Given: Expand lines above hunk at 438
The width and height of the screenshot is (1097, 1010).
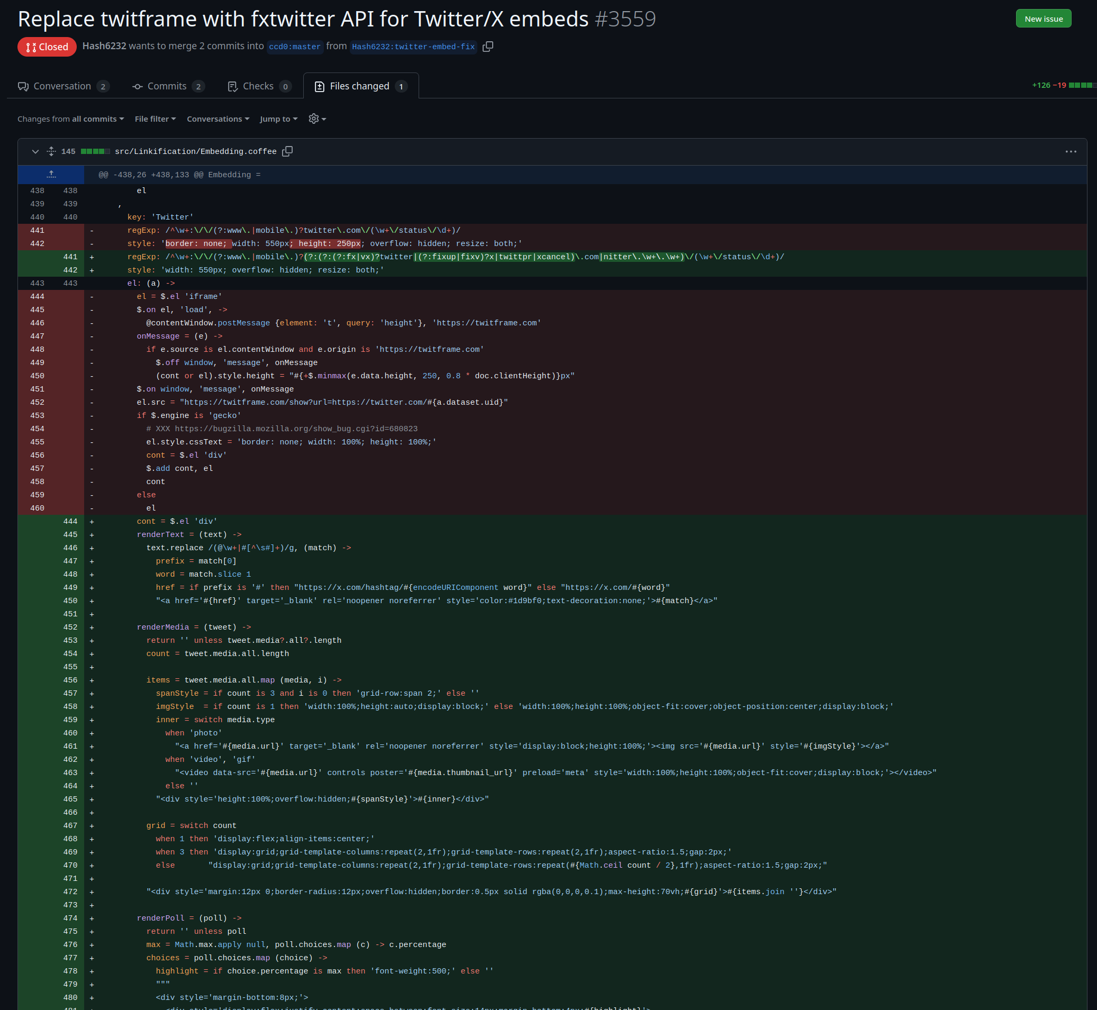Looking at the screenshot, I should pos(51,175).
